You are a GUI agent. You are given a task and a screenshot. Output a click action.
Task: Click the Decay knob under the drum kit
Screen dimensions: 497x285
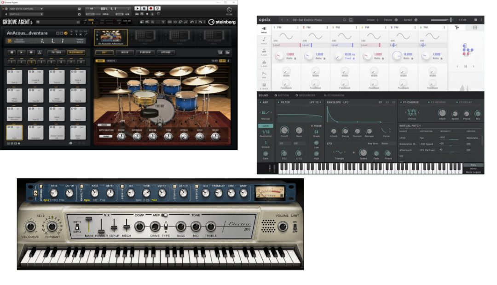pyautogui.click(x=215, y=137)
